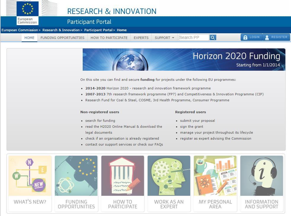Click WHAT'S NEW? tile caption

(x=30, y=202)
